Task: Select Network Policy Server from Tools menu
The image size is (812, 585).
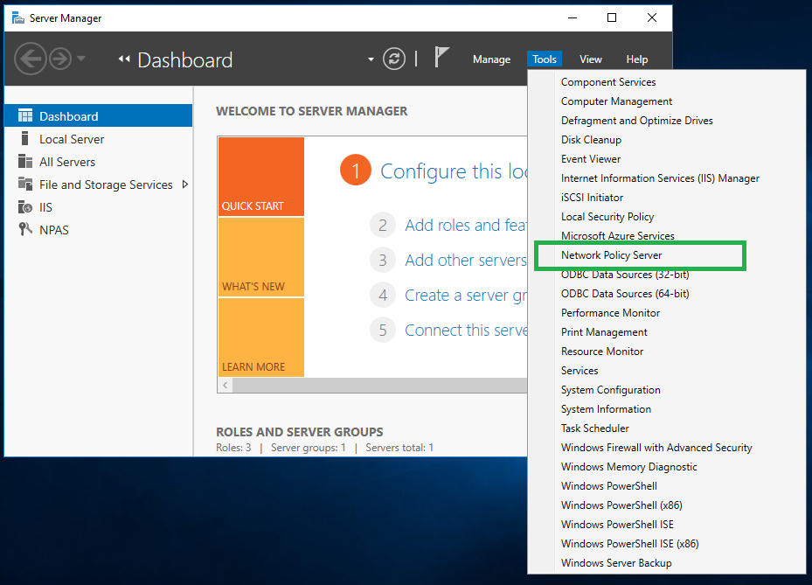Action: [611, 255]
